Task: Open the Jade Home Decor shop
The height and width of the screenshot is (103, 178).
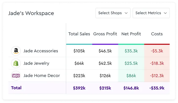Action: tap(42, 76)
